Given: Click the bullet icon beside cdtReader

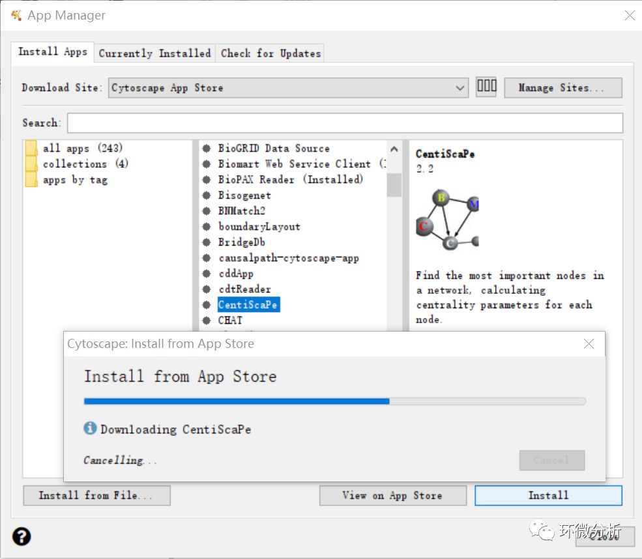Looking at the screenshot, I should pyautogui.click(x=207, y=289).
